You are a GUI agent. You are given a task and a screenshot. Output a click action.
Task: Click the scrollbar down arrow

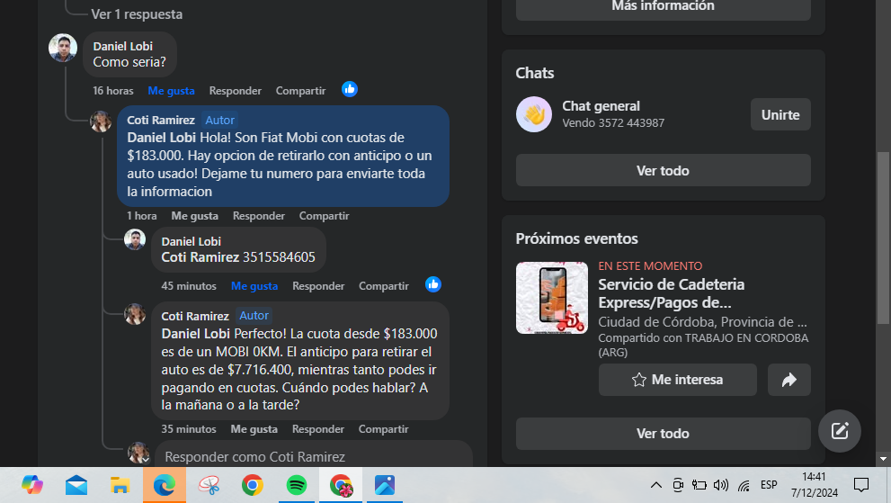[883, 459]
